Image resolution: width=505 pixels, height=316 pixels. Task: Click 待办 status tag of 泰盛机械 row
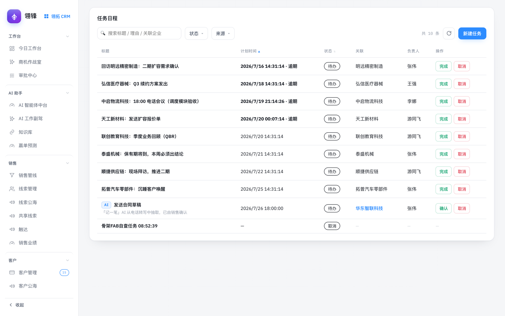click(332, 154)
